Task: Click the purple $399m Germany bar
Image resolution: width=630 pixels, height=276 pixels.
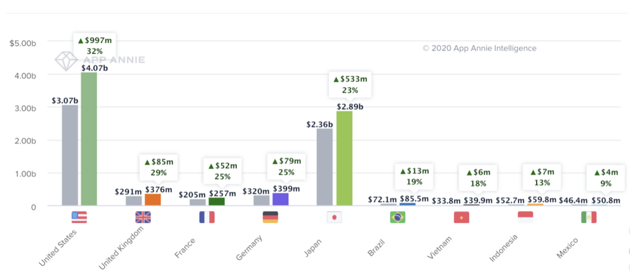Action: 281,199
